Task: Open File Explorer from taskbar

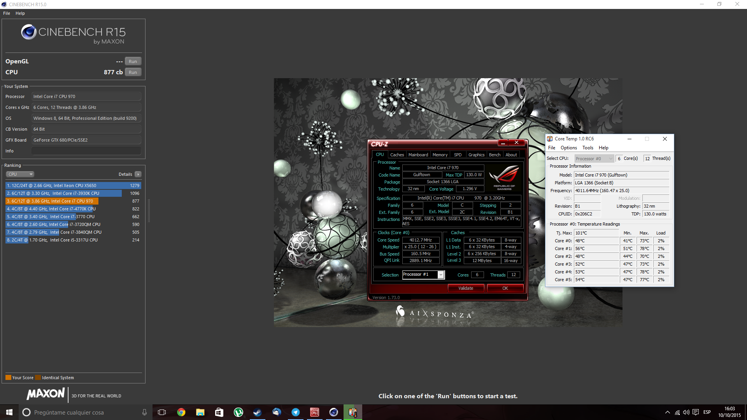Action: [200, 412]
